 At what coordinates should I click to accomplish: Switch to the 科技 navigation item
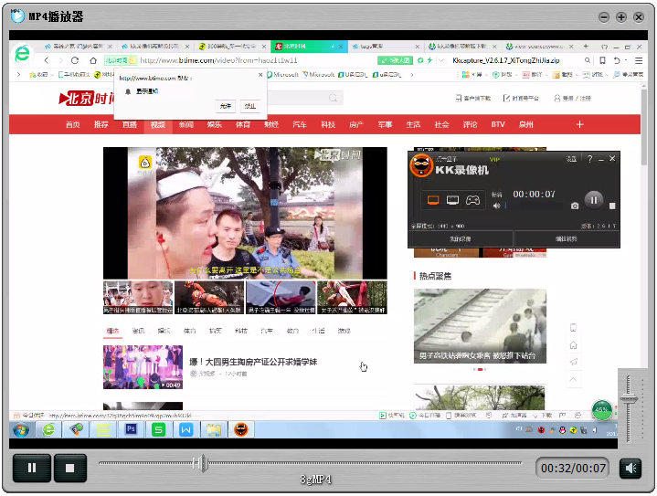click(327, 124)
